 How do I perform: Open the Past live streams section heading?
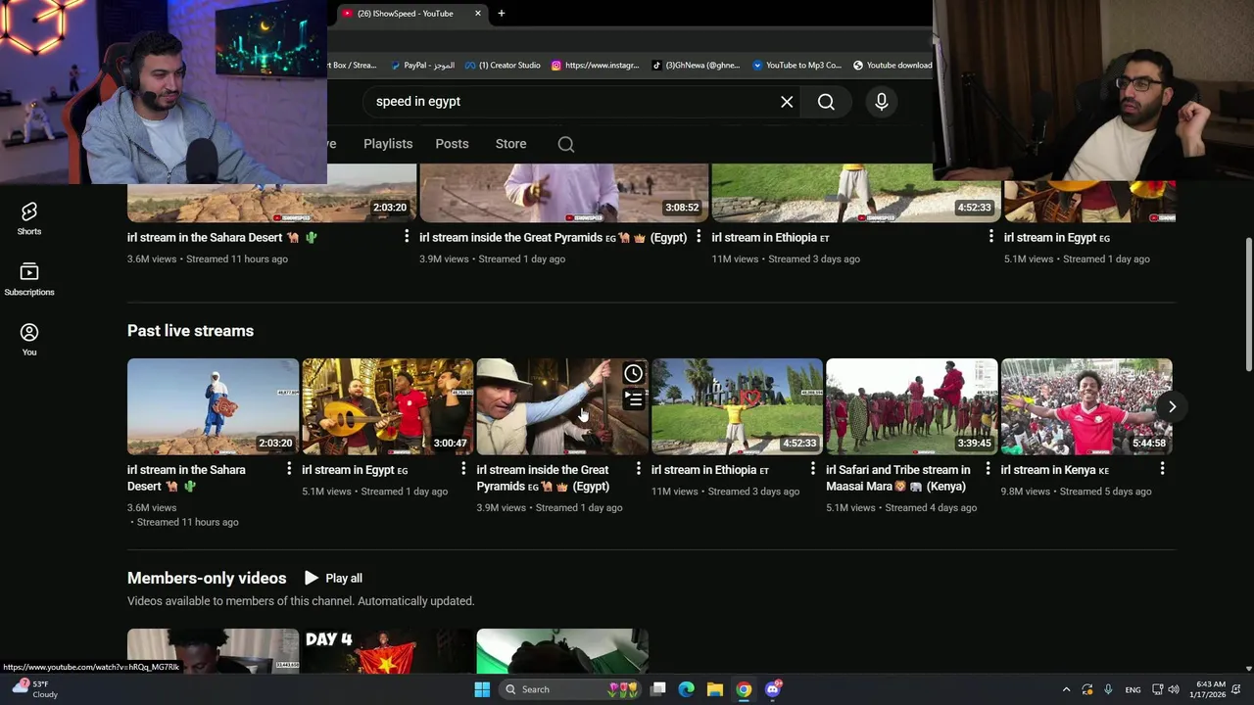pyautogui.click(x=190, y=331)
